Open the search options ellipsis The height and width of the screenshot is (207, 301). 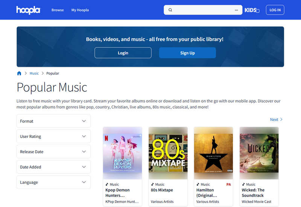coord(236,10)
